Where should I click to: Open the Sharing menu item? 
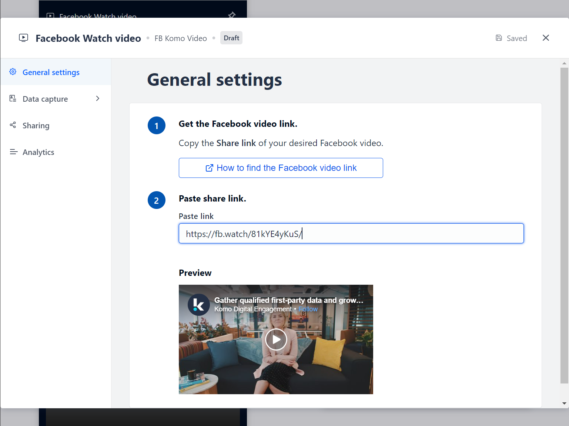[x=36, y=126]
